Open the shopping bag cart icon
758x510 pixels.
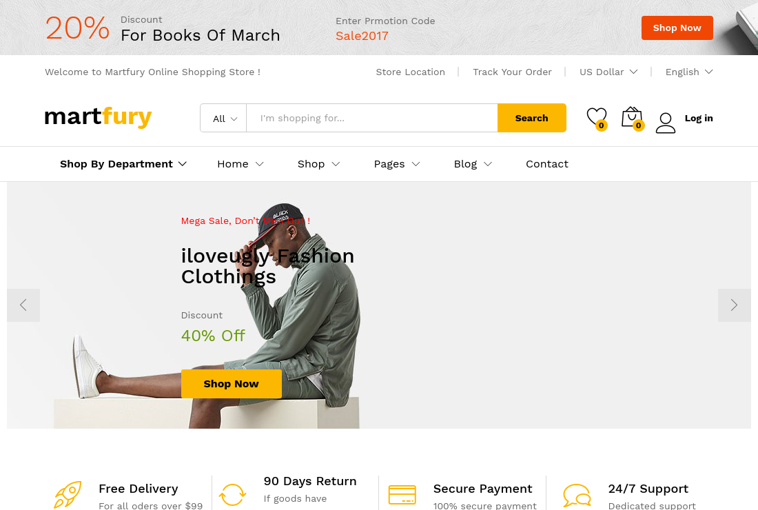633,118
